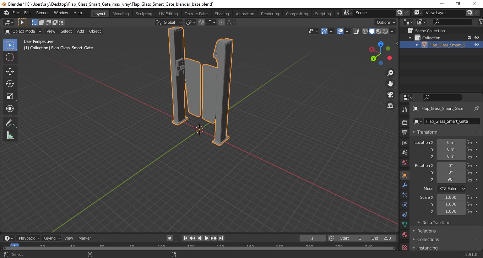Switch to the Shading workspace tab
Viewport: 483px width, 258px height.
222,14
